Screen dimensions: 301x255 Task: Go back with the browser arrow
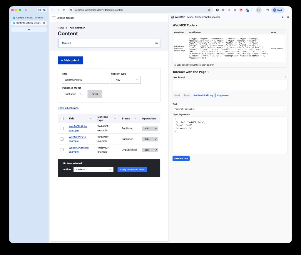52,10
